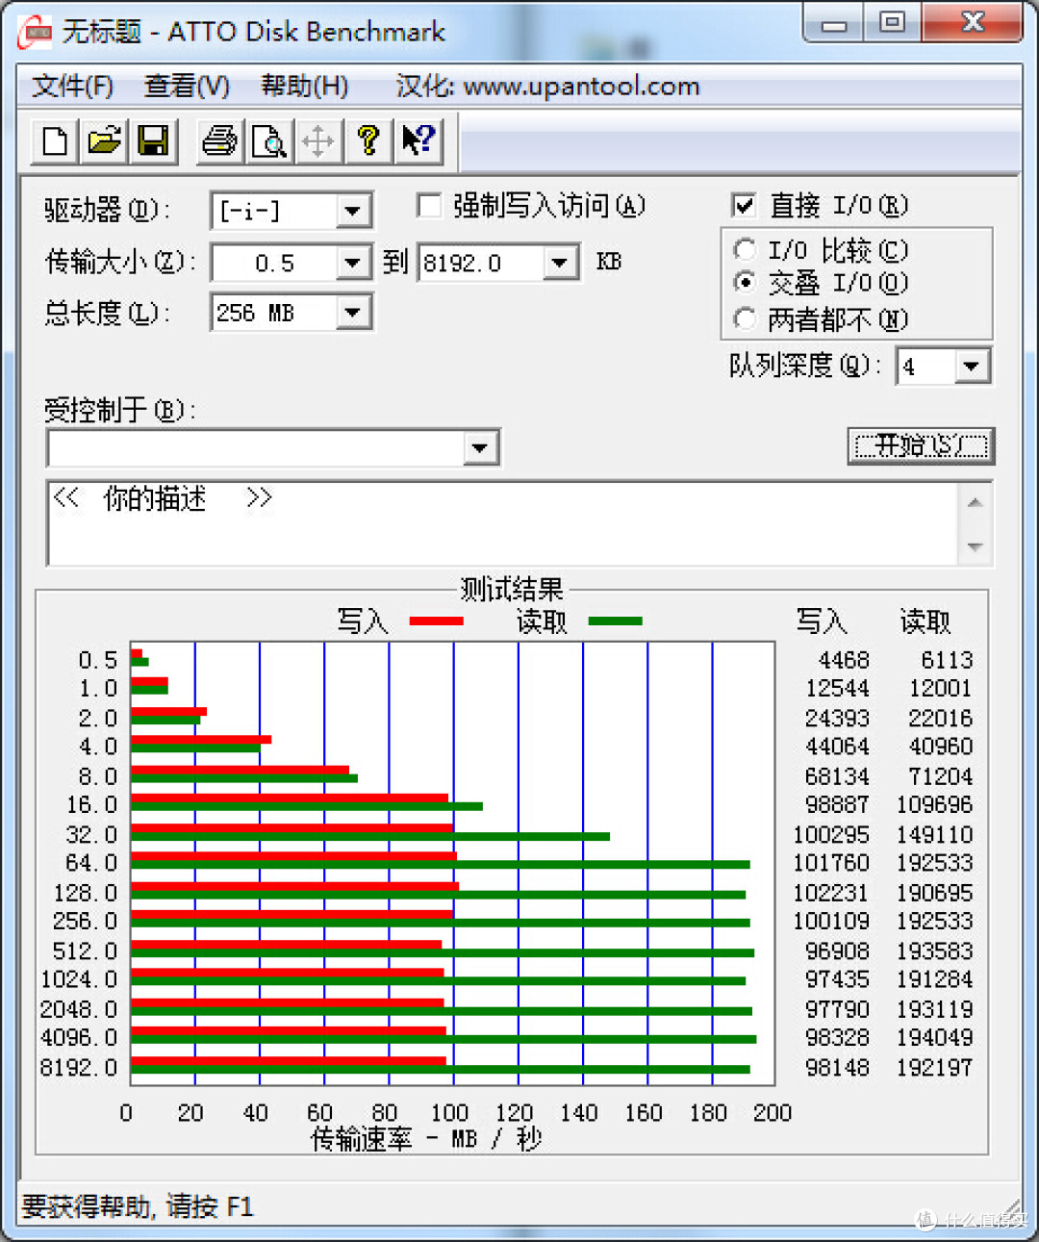
Task: Click the read value 71204
Action: pos(941,776)
